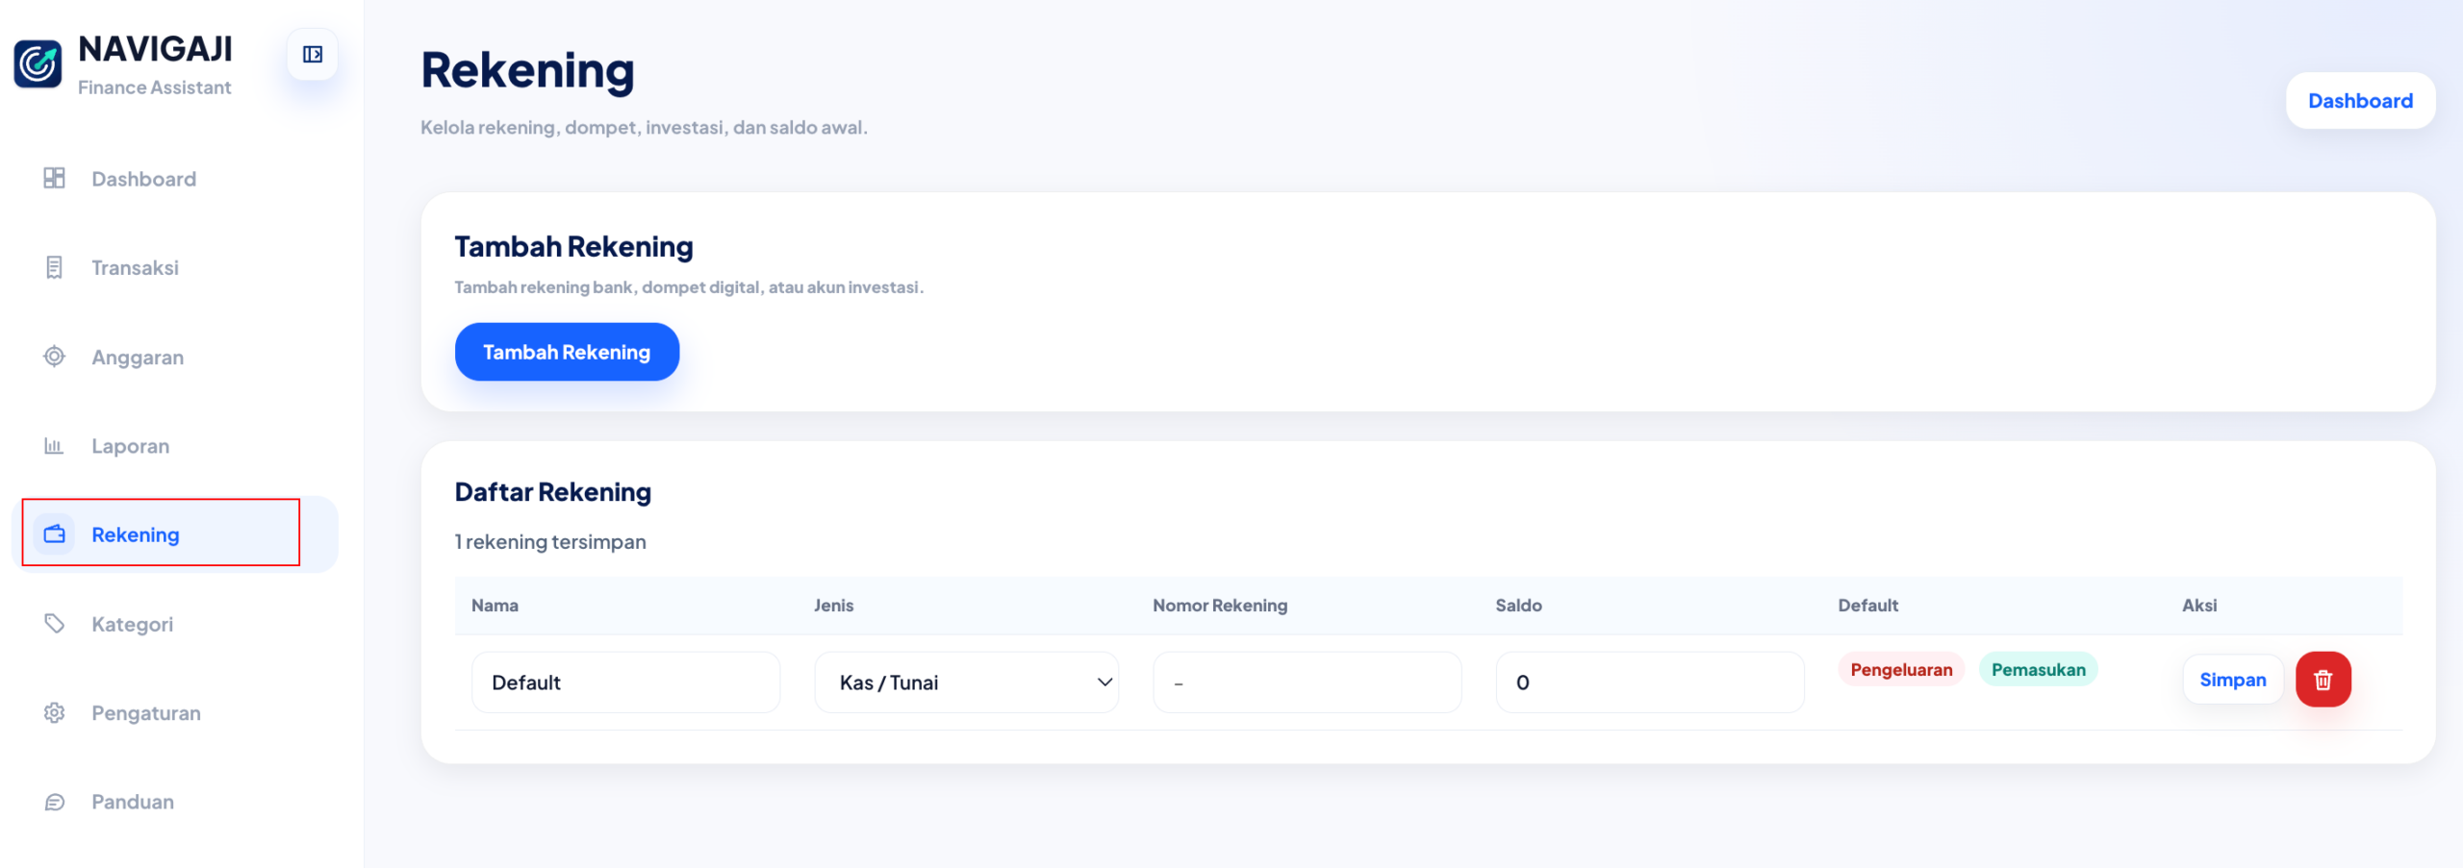
Task: Click the Dashboard button in the page header
Action: click(x=2360, y=101)
